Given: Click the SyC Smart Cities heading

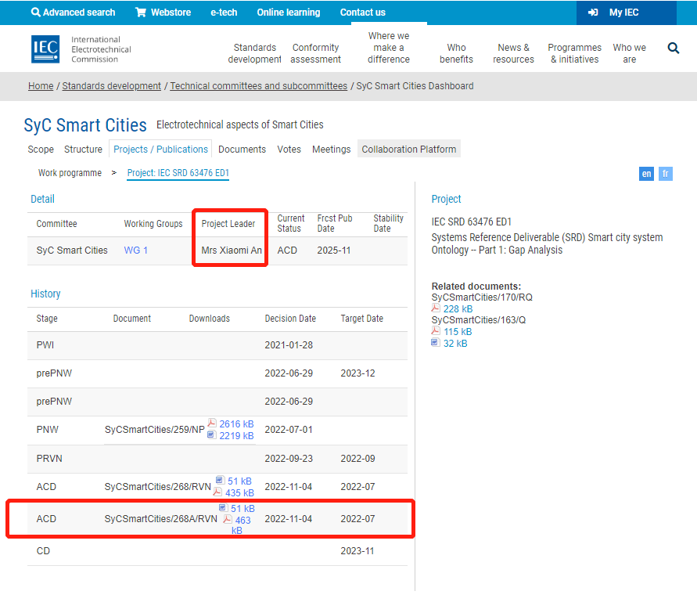Looking at the screenshot, I should 85,125.
